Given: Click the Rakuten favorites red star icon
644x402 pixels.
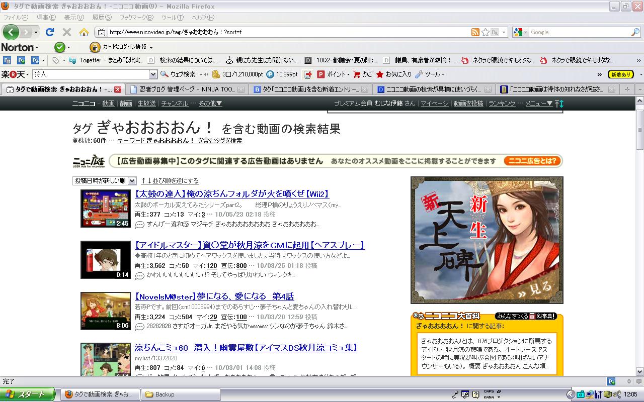Looking at the screenshot, I should click(380, 74).
